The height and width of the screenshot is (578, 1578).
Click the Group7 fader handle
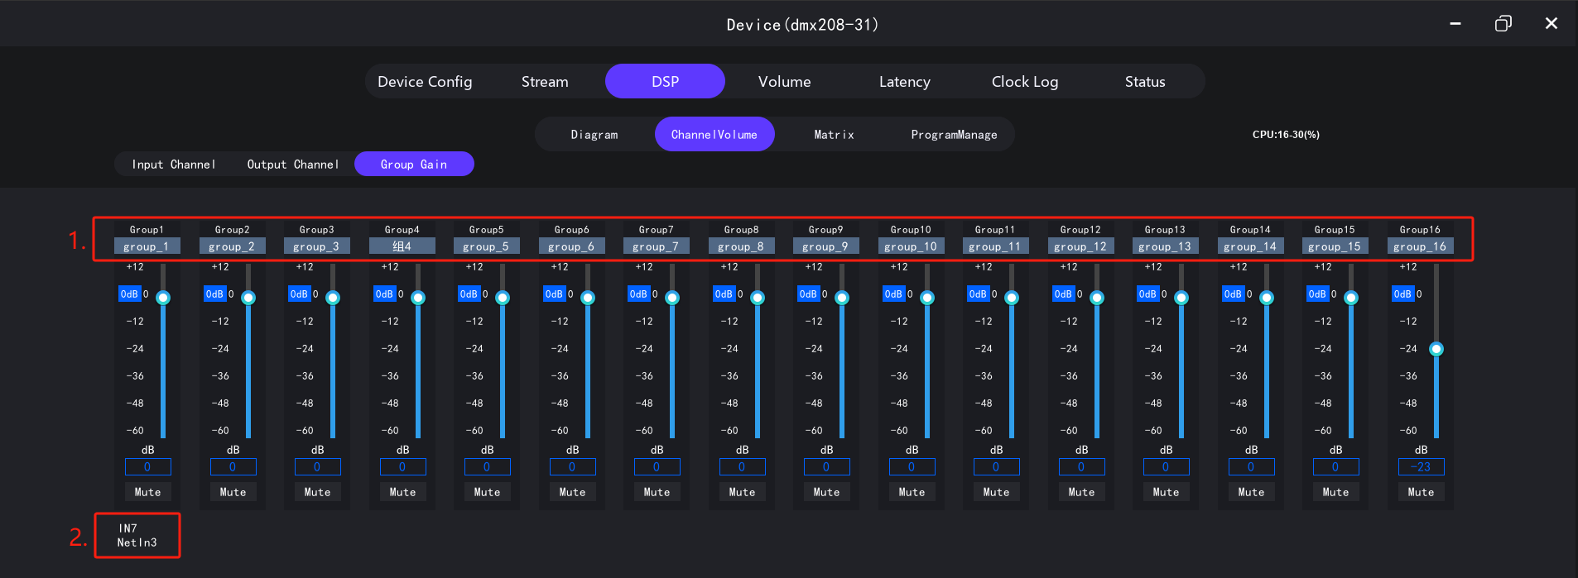point(672,298)
